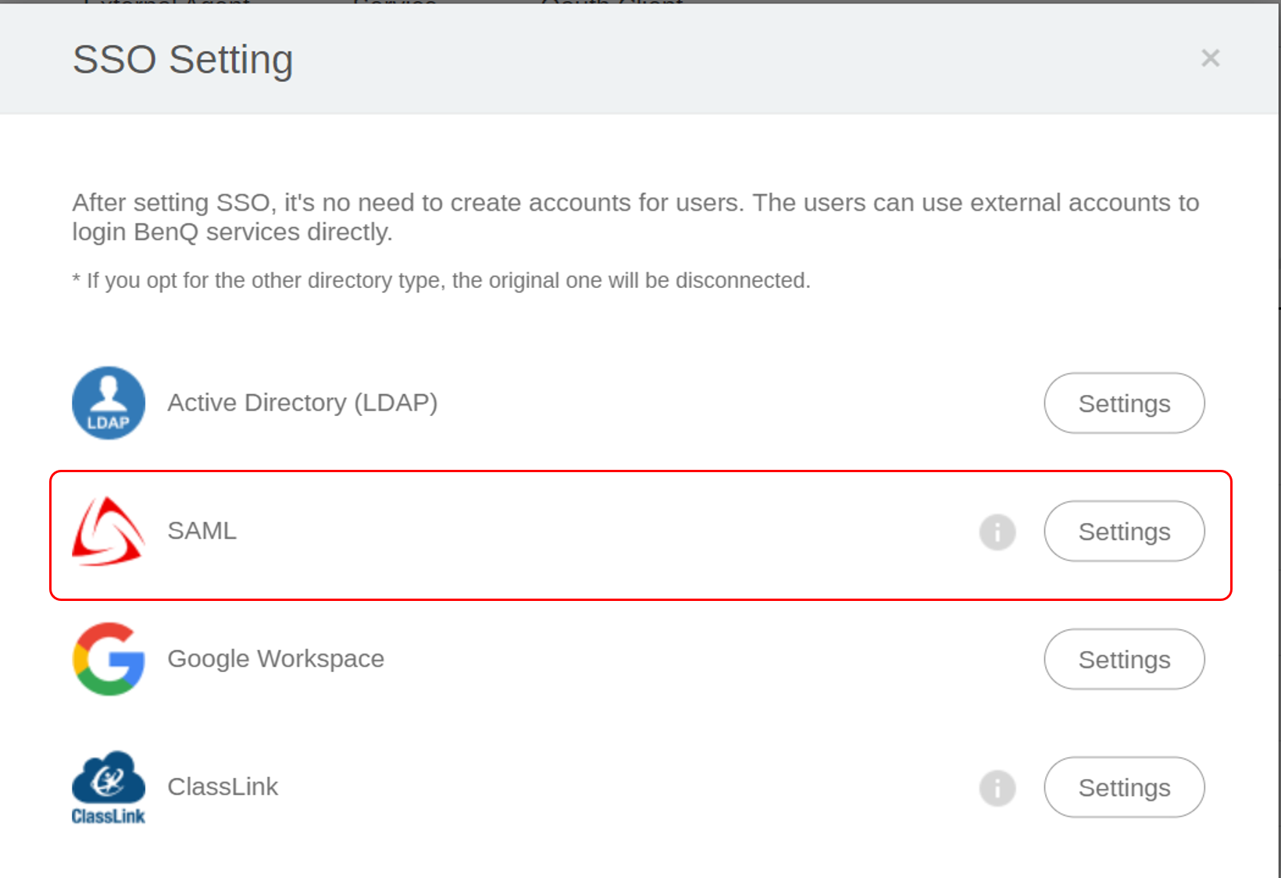The width and height of the screenshot is (1281, 878).
Task: Click the SSO Setting dialog title
Action: (x=183, y=59)
